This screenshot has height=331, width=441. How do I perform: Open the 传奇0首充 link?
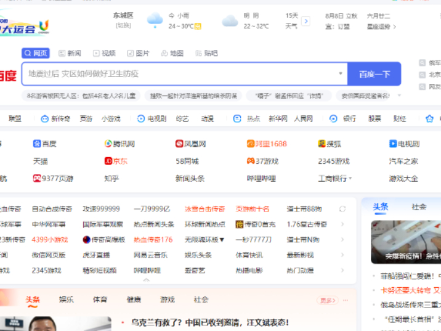coord(256,224)
